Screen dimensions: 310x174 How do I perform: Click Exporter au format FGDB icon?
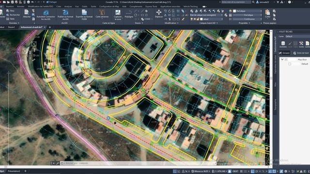84,13
